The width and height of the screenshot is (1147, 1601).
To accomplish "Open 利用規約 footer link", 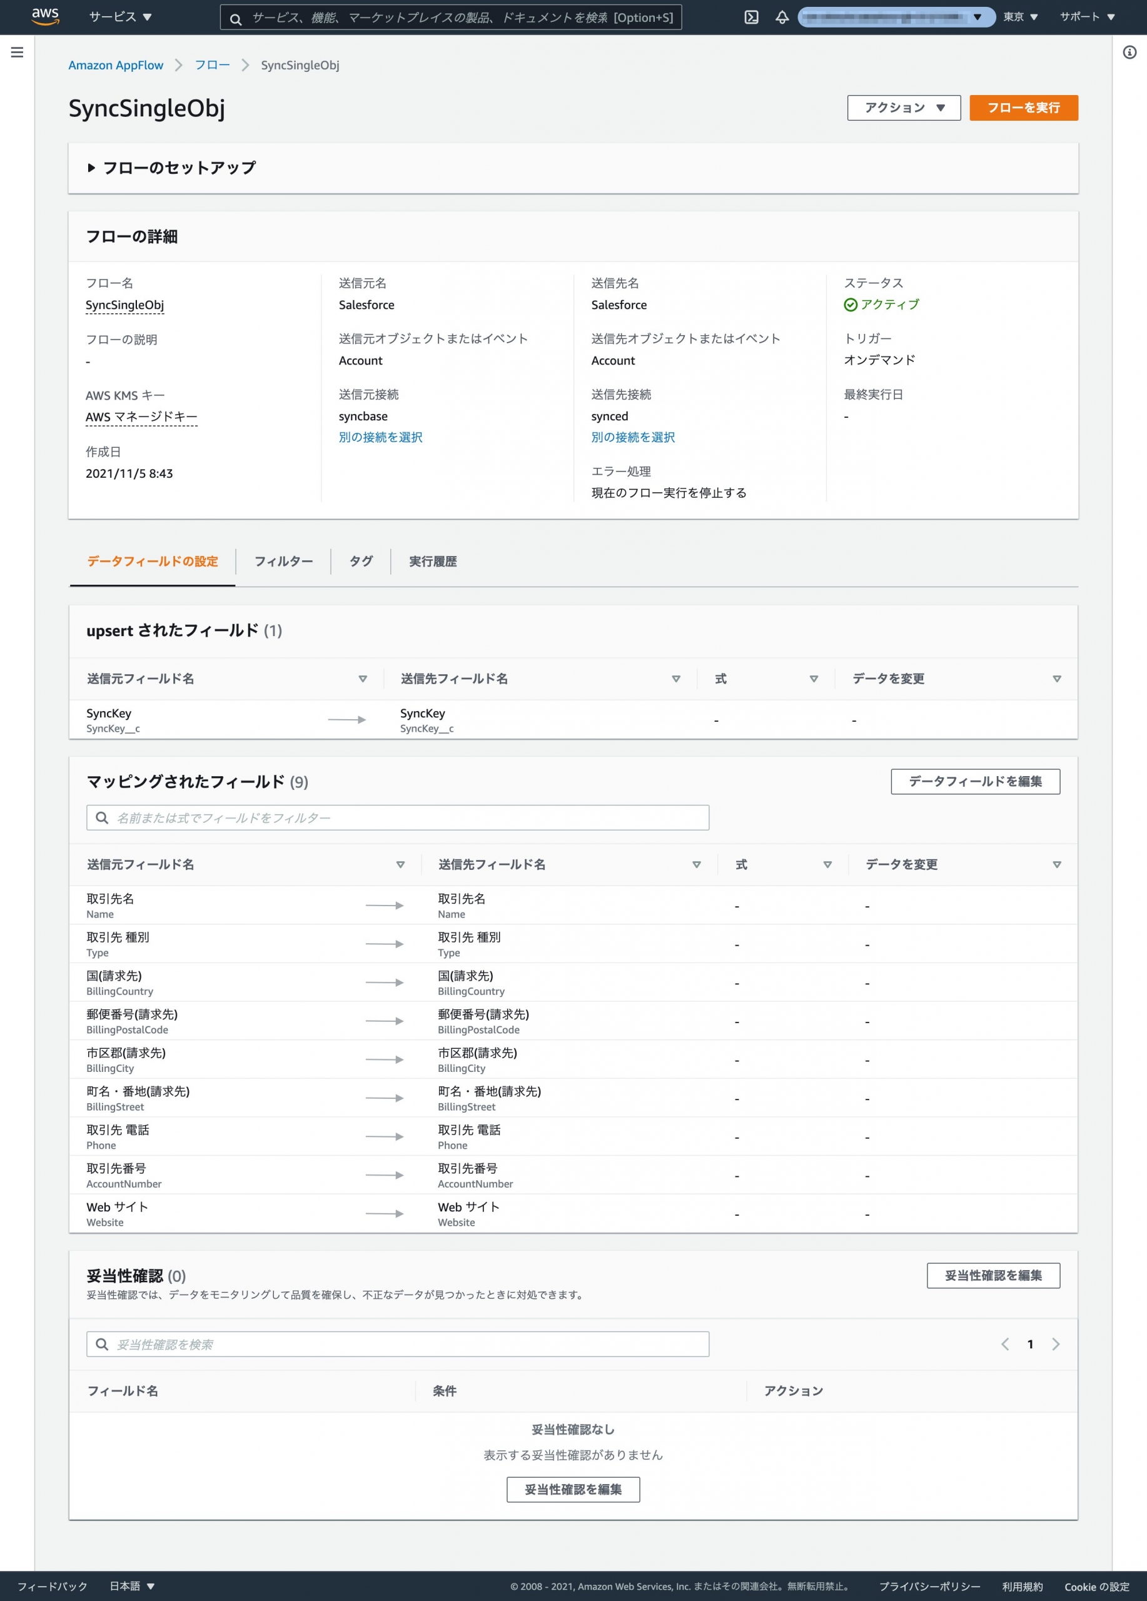I will point(1022,1586).
